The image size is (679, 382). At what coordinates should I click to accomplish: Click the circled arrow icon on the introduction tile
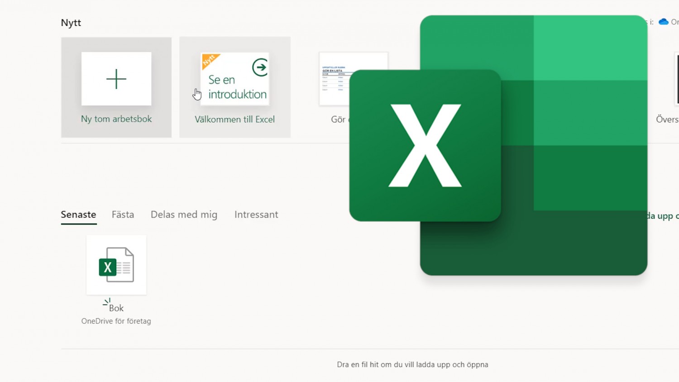point(260,67)
